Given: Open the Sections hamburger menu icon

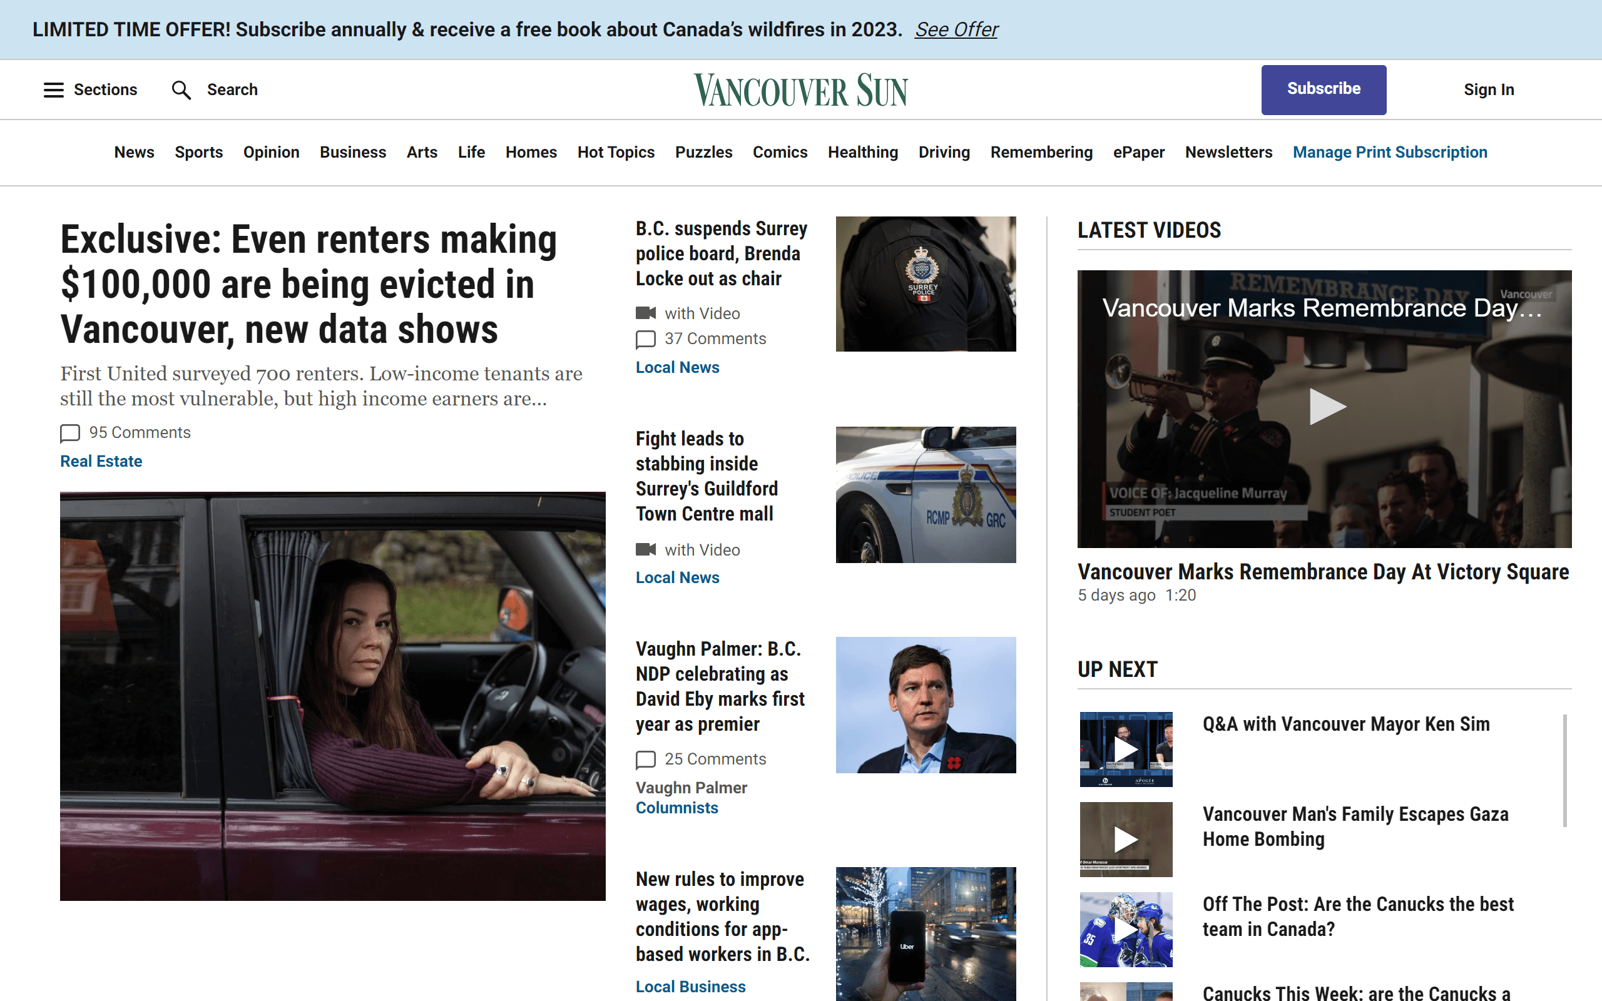Looking at the screenshot, I should [54, 90].
